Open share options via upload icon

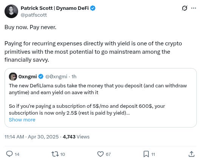point(192,154)
